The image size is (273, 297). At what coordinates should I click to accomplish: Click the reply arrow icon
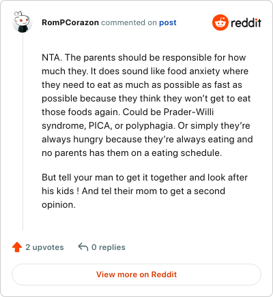click(x=83, y=247)
